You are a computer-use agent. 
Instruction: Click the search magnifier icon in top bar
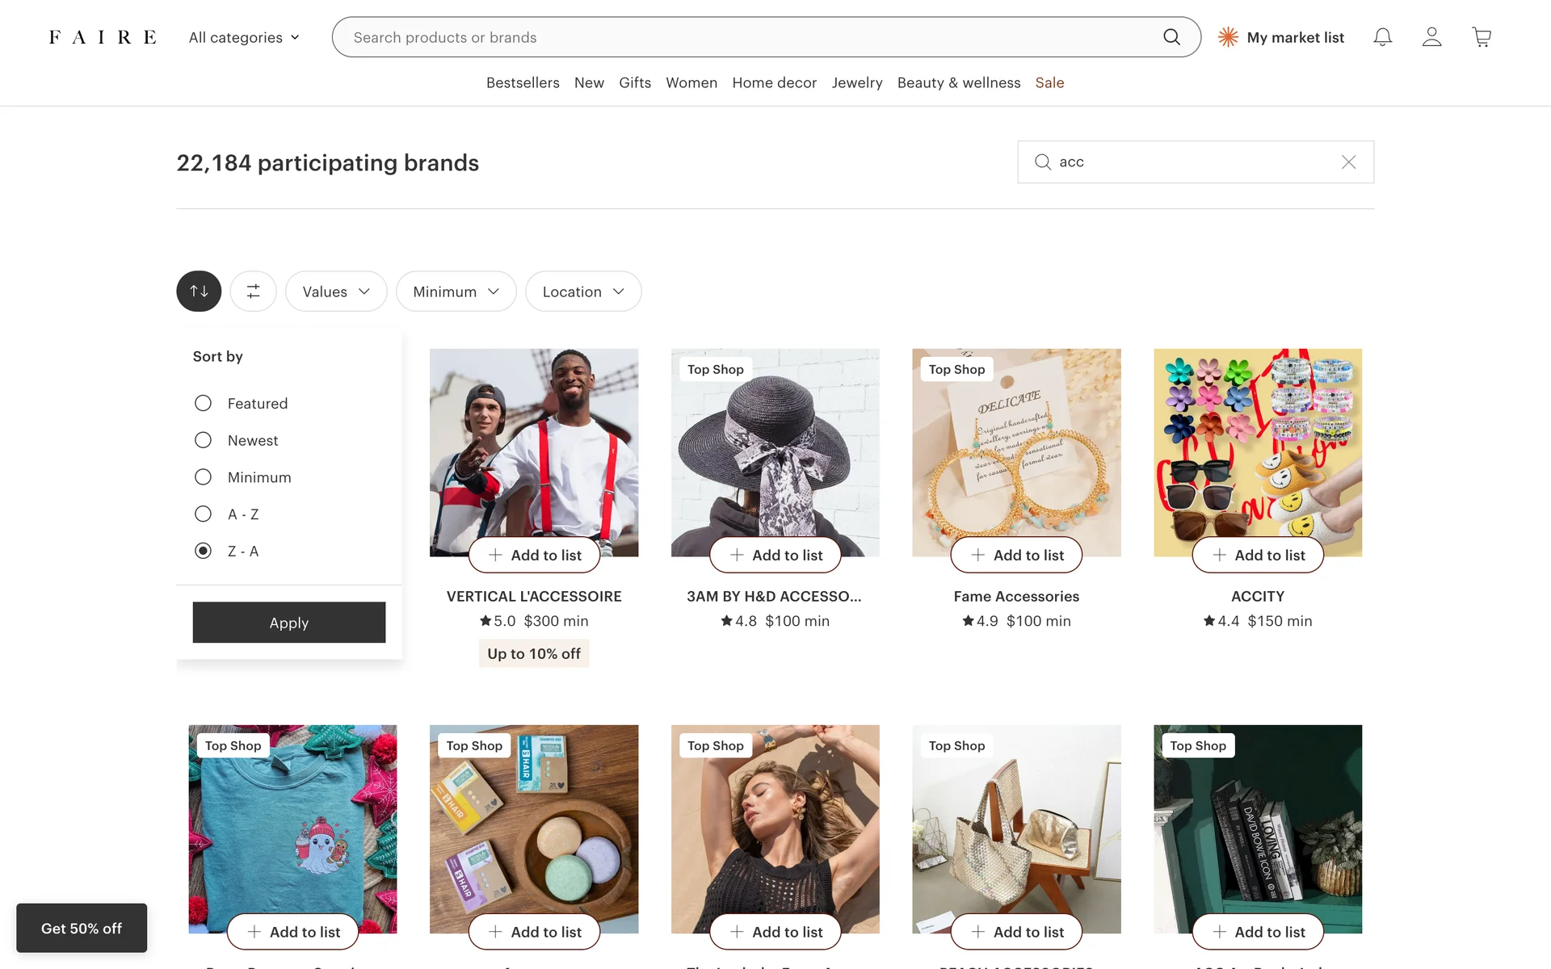coord(1171,37)
